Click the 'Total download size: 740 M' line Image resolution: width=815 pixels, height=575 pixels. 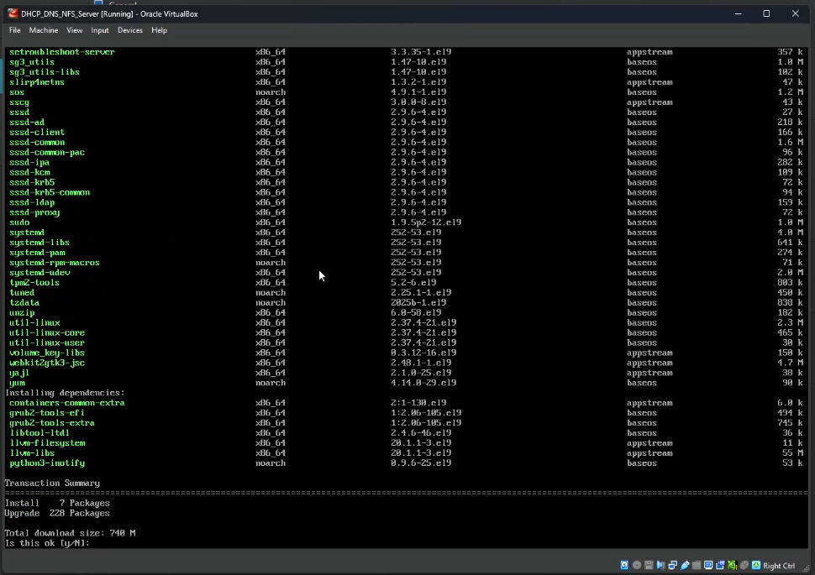coord(71,533)
